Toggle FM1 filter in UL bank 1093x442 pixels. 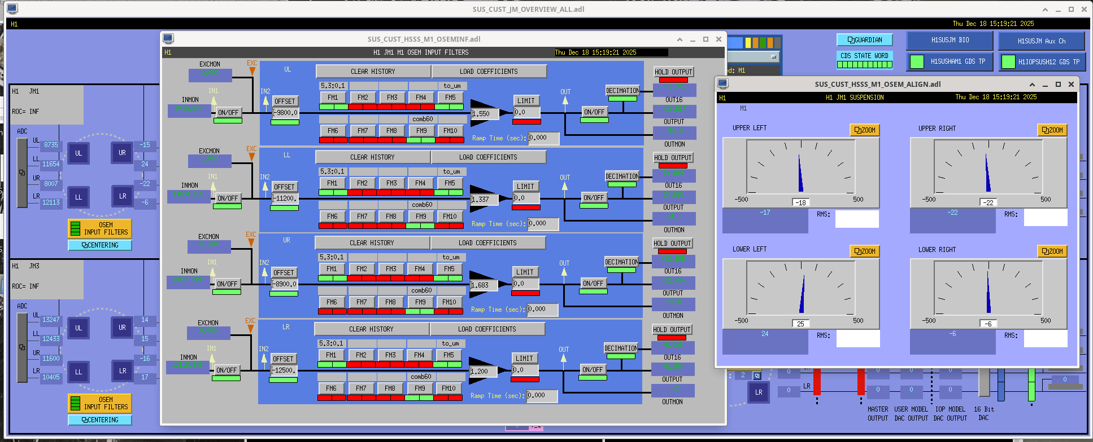click(333, 98)
